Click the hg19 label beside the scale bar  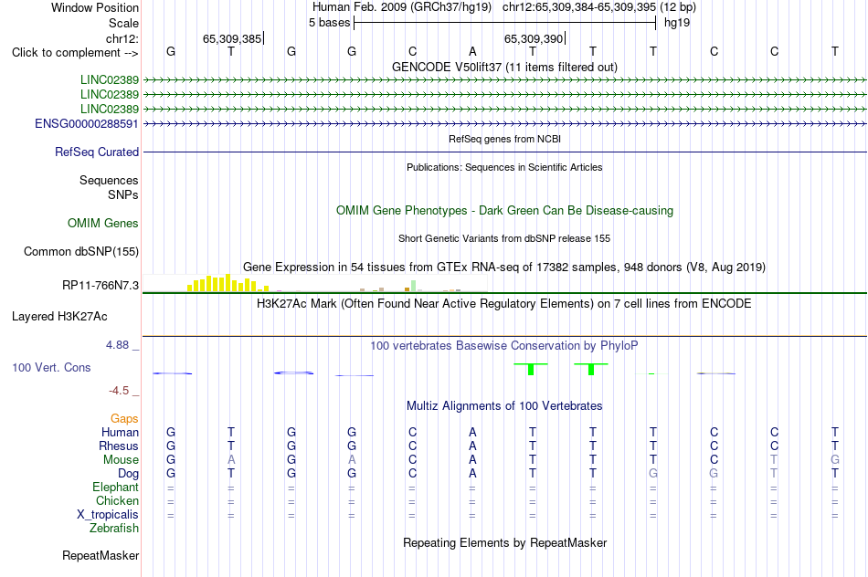click(677, 23)
